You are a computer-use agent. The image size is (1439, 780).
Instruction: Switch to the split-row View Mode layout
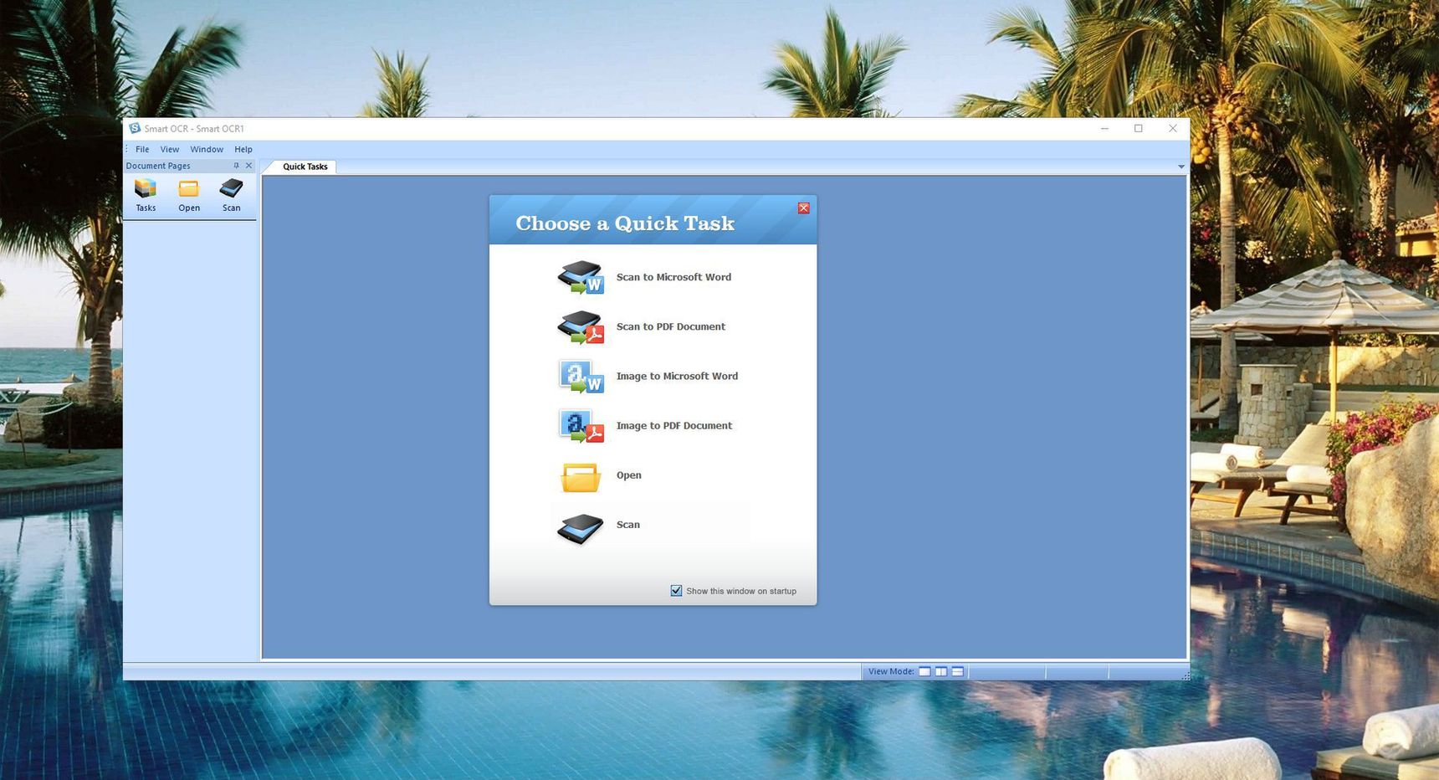click(958, 671)
